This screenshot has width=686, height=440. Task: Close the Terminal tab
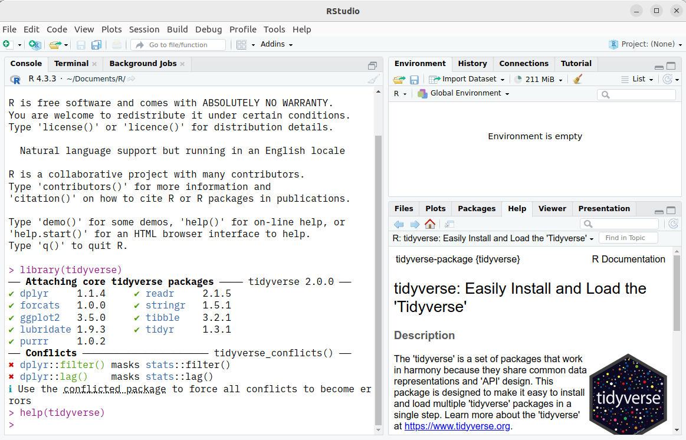[x=94, y=64]
